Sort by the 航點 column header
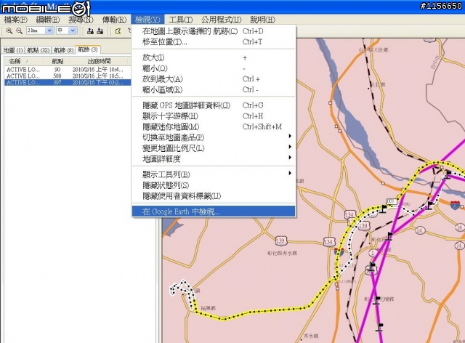Image resolution: width=465 pixels, height=343 pixels. coord(57,61)
